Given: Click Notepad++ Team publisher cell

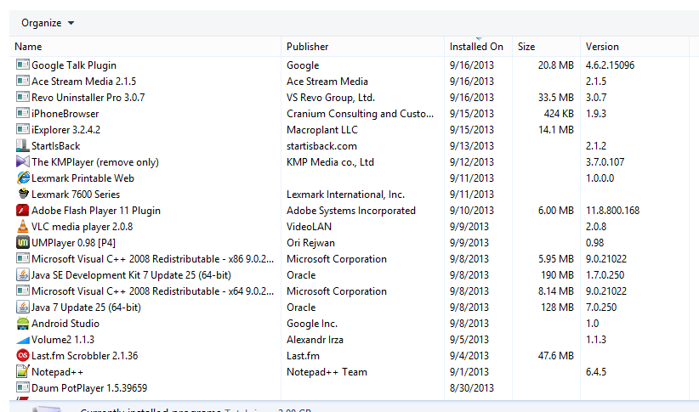Looking at the screenshot, I should 327,371.
